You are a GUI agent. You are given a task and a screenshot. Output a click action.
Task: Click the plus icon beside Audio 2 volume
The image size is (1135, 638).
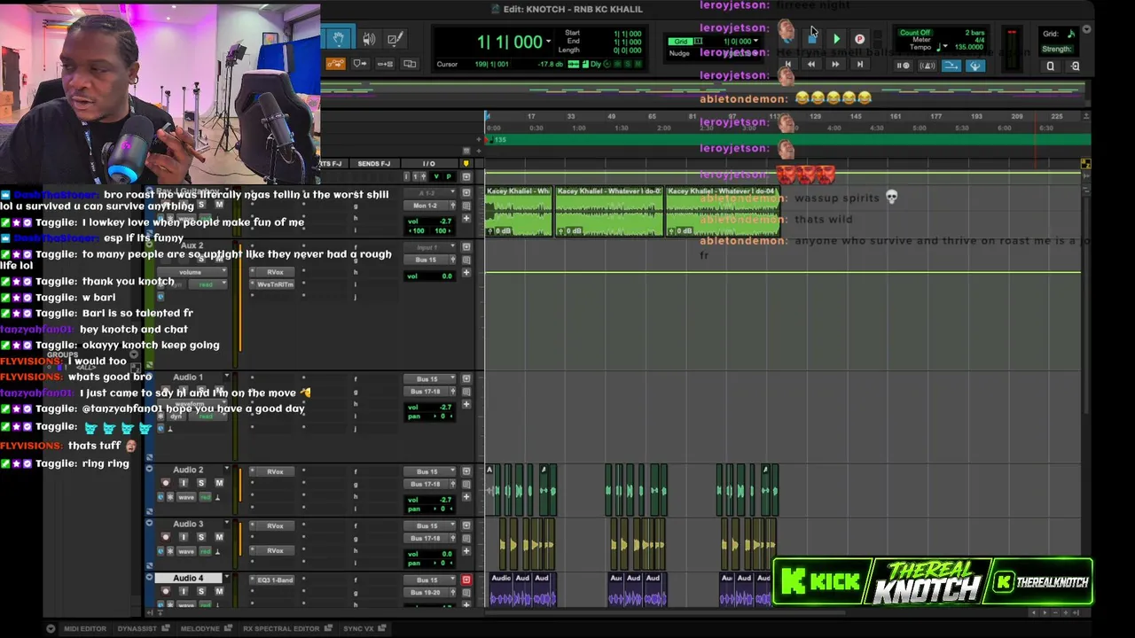(x=466, y=497)
